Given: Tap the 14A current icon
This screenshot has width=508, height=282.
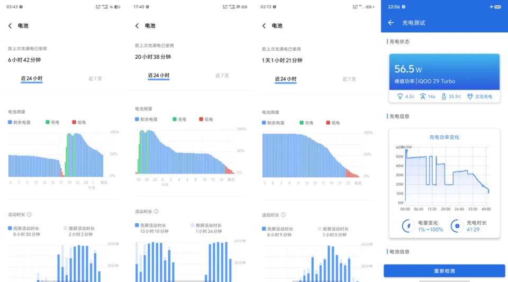Looking at the screenshot, I should tap(423, 97).
